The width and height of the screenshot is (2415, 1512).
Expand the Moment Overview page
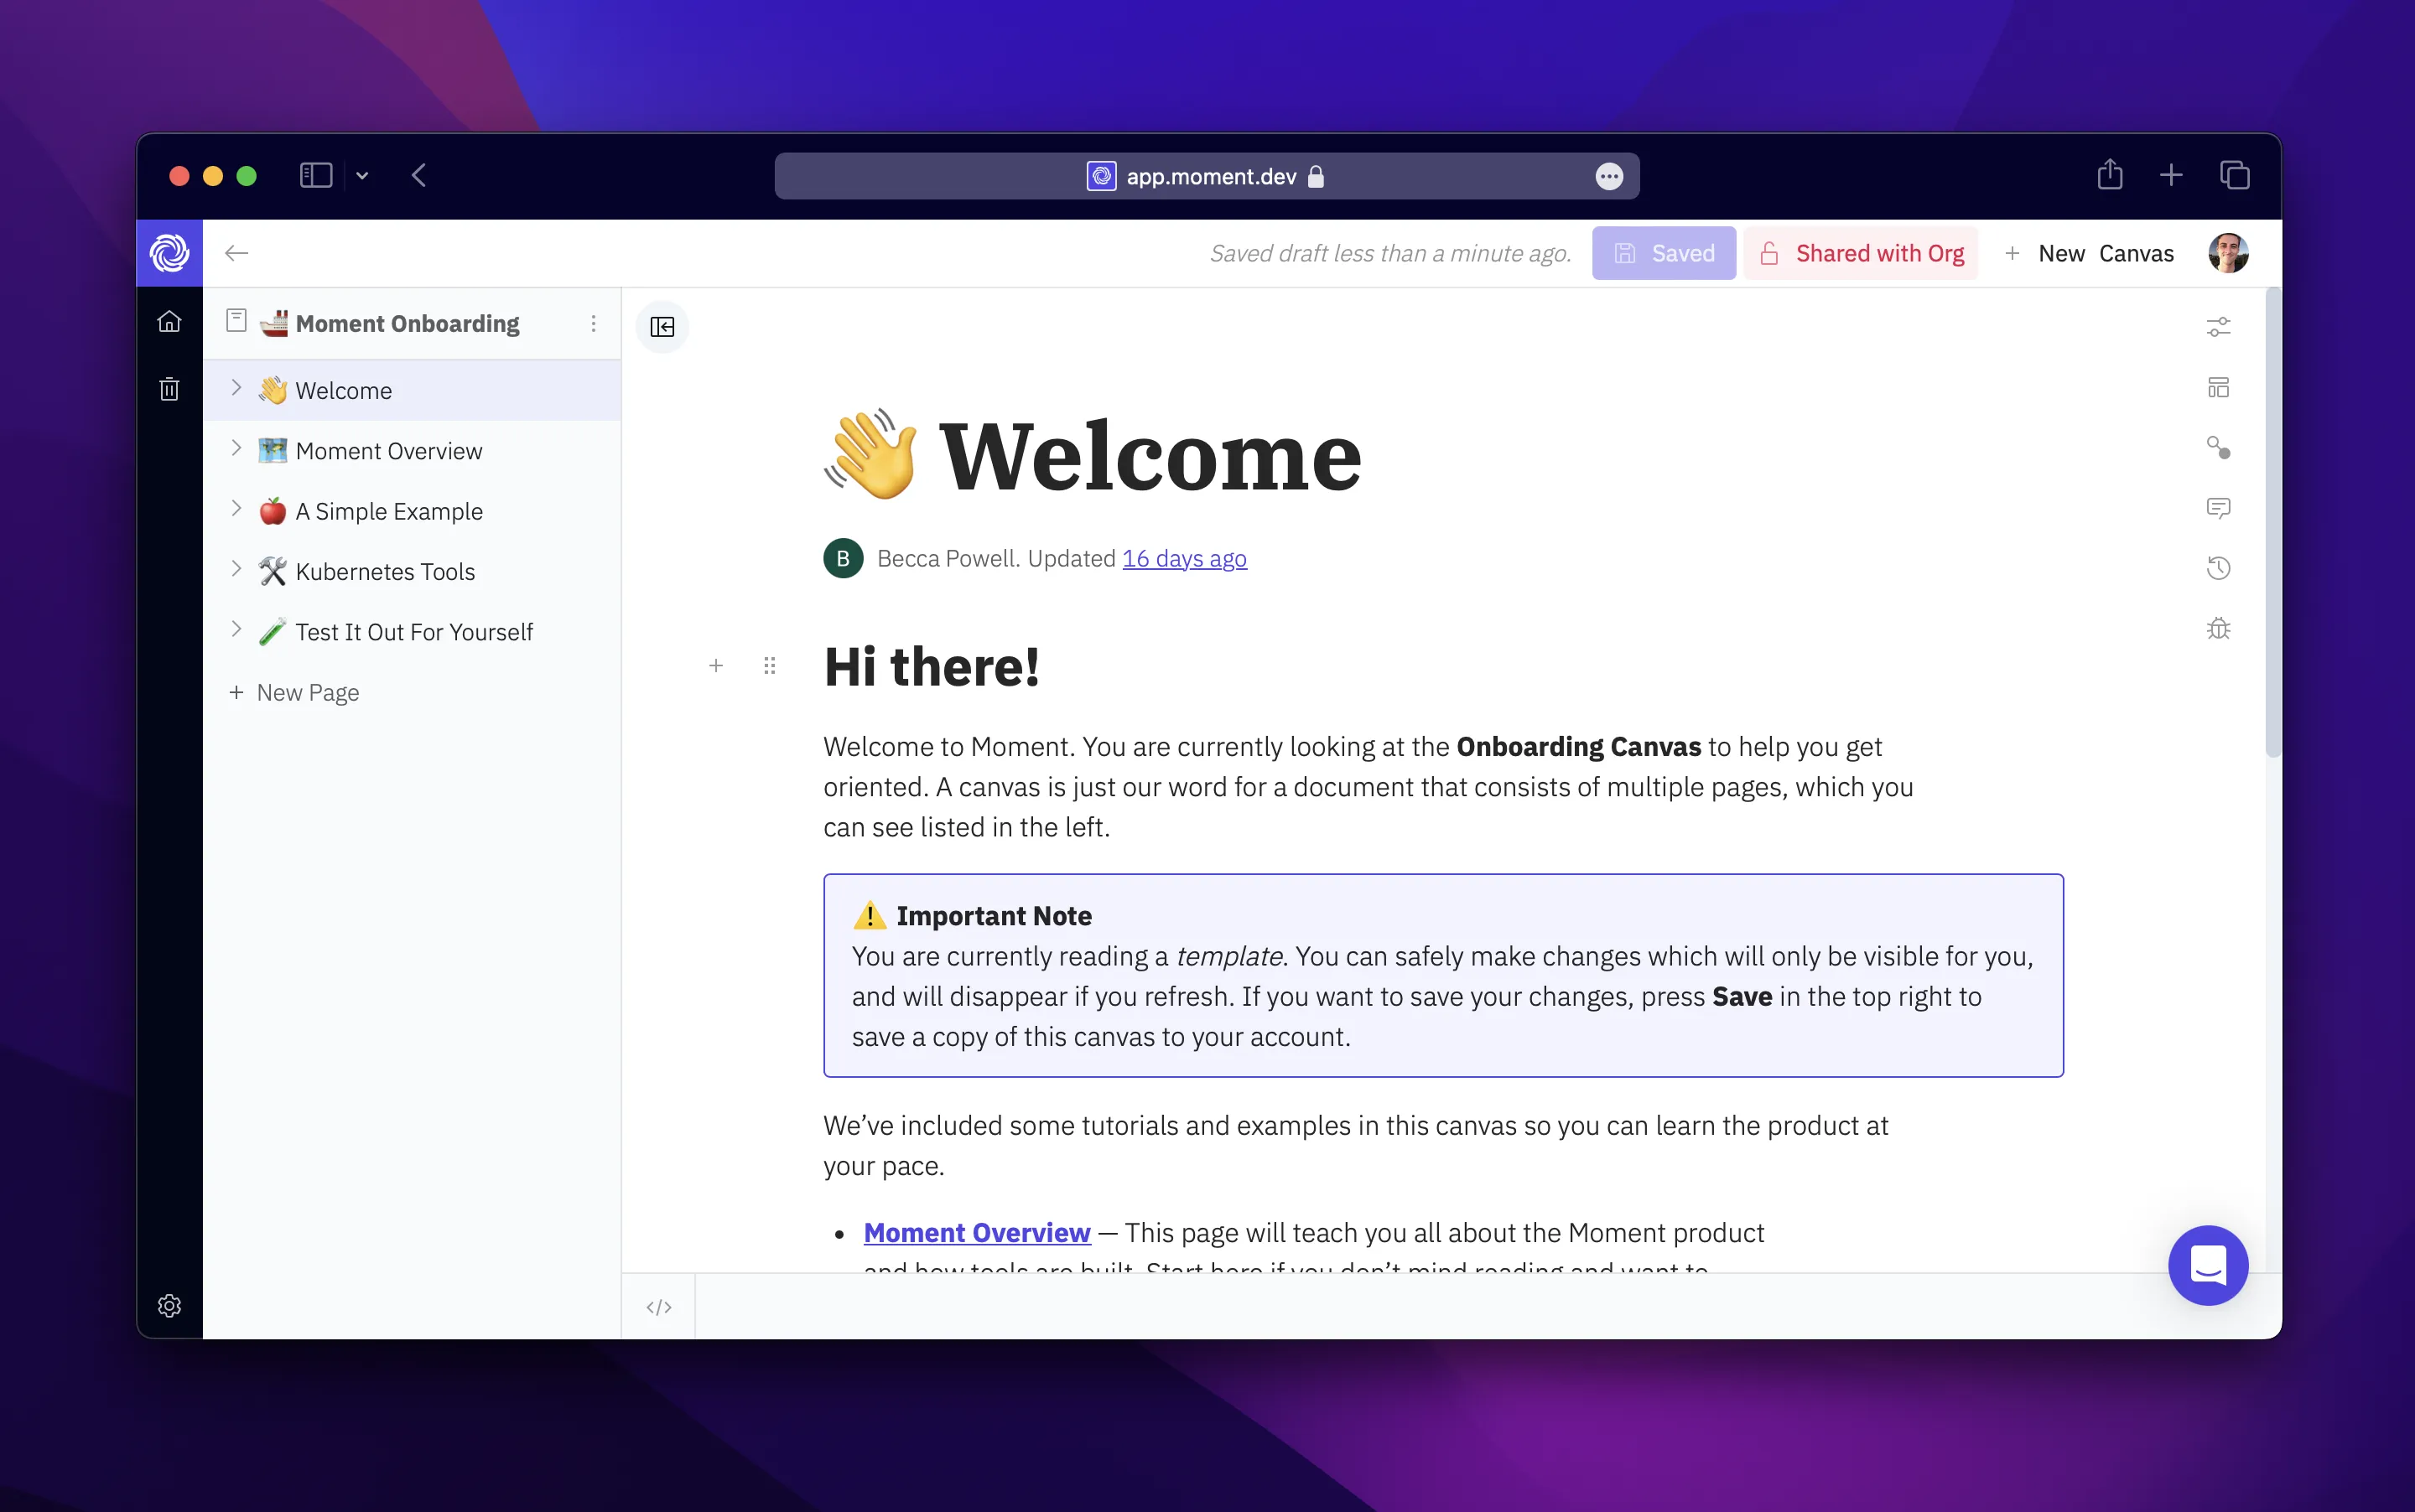coord(236,448)
